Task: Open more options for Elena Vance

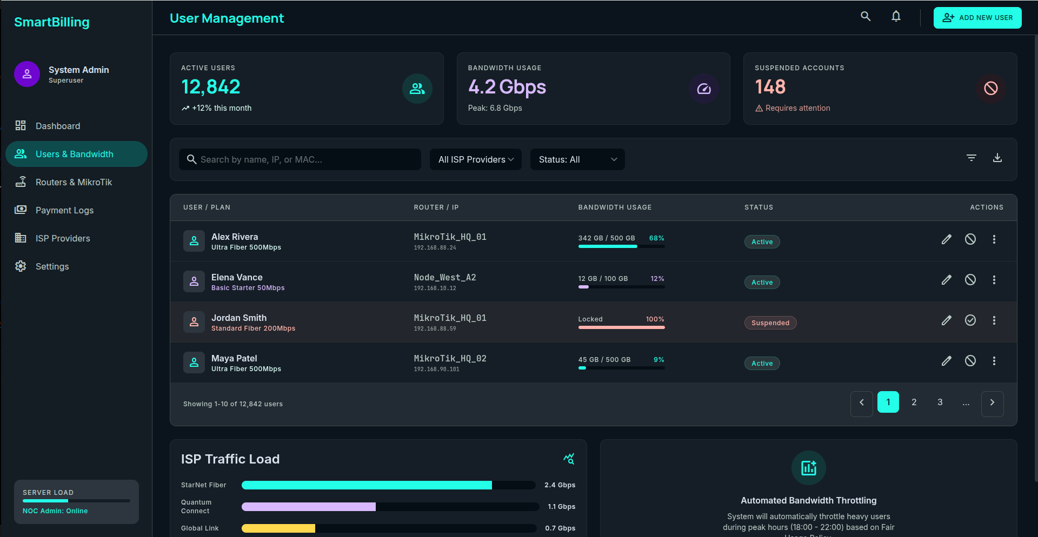Action: click(x=994, y=280)
